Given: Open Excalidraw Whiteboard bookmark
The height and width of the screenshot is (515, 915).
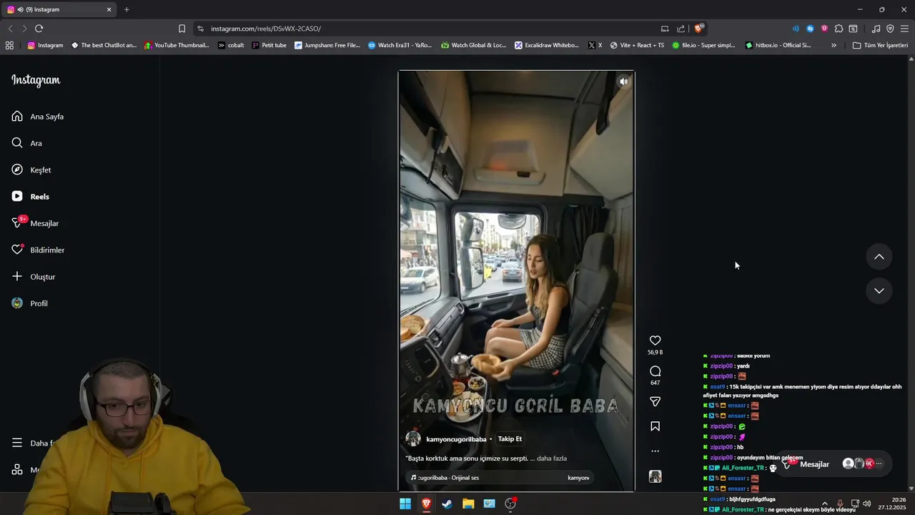Looking at the screenshot, I should pyautogui.click(x=547, y=45).
